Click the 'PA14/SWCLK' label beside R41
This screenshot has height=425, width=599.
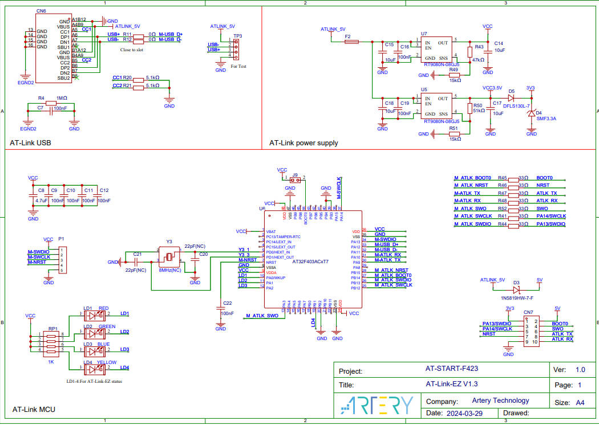(x=551, y=216)
